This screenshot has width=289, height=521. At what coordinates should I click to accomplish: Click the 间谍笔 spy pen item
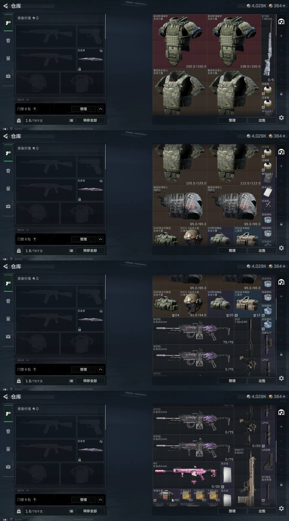pos(268,206)
